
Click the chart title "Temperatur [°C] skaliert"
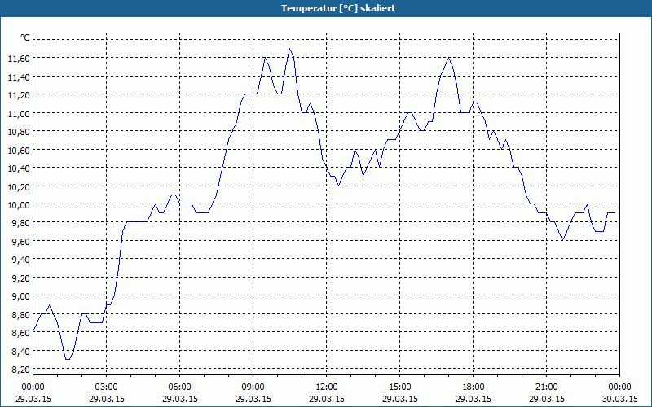click(x=338, y=8)
